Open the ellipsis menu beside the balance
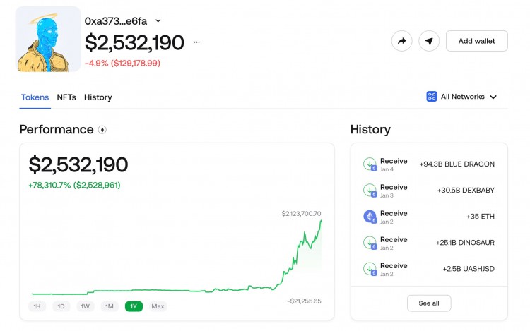 [x=196, y=42]
